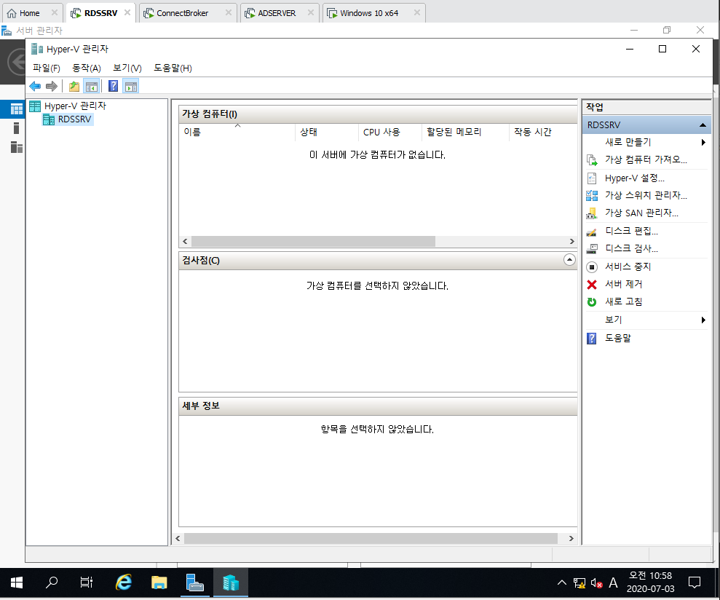The image size is (720, 600).
Task: Click the Hyper-V settings document icon
Action: coord(592,178)
